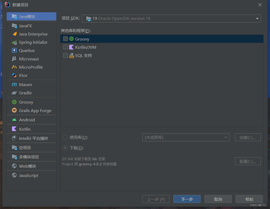The width and height of the screenshot is (270, 209).
Task: Choose 空项目 project type
Action: [31, 148]
